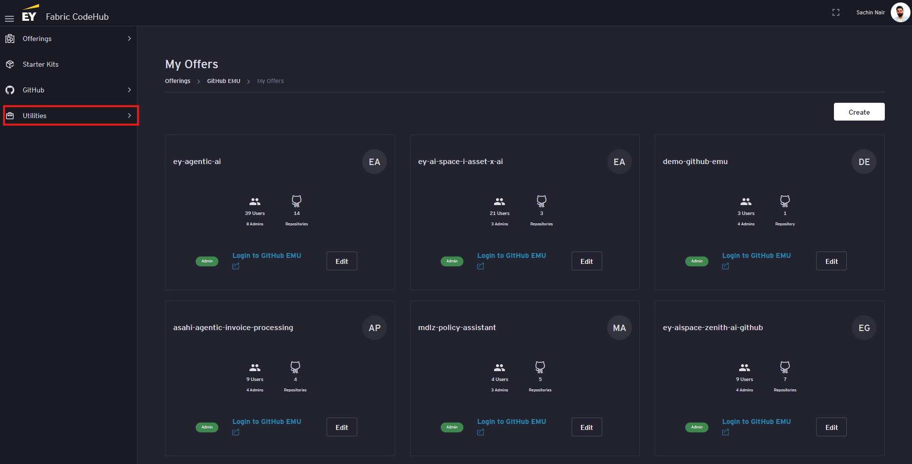Image resolution: width=912 pixels, height=464 pixels.
Task: Toggle fullscreen mode icon
Action: (835, 12)
